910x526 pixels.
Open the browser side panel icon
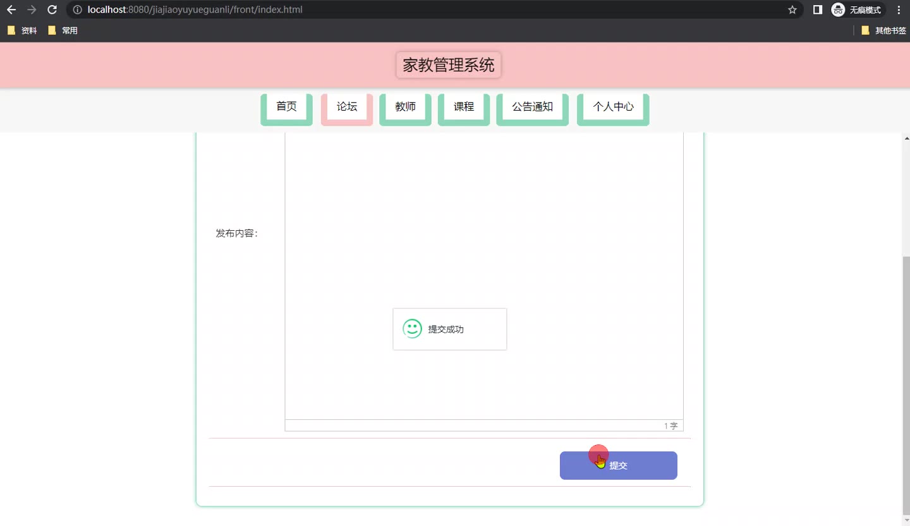click(818, 9)
